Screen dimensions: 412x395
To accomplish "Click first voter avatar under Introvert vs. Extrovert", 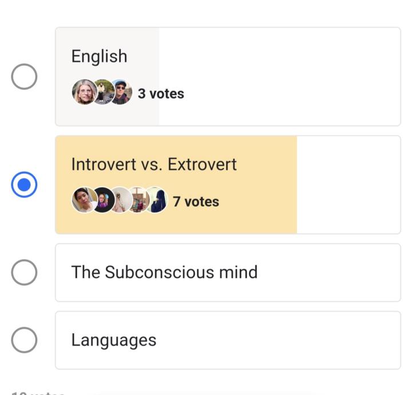I will [x=82, y=201].
